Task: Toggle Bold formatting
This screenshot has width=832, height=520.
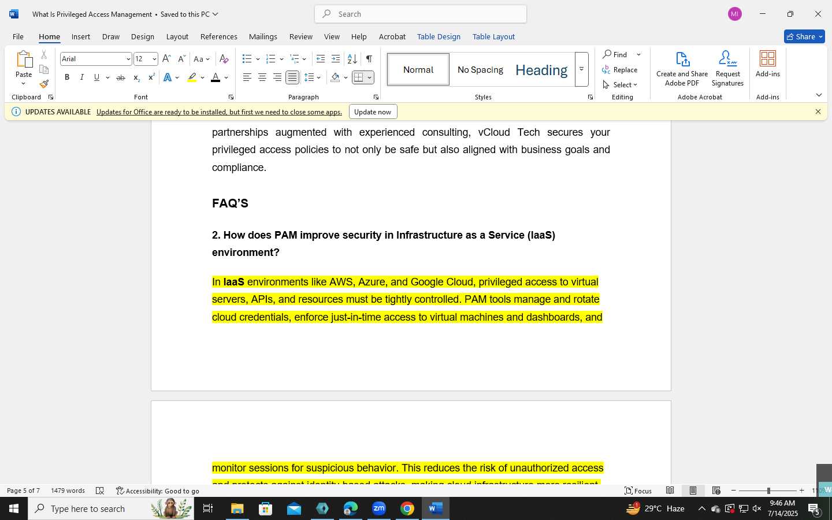Action: tap(67, 77)
